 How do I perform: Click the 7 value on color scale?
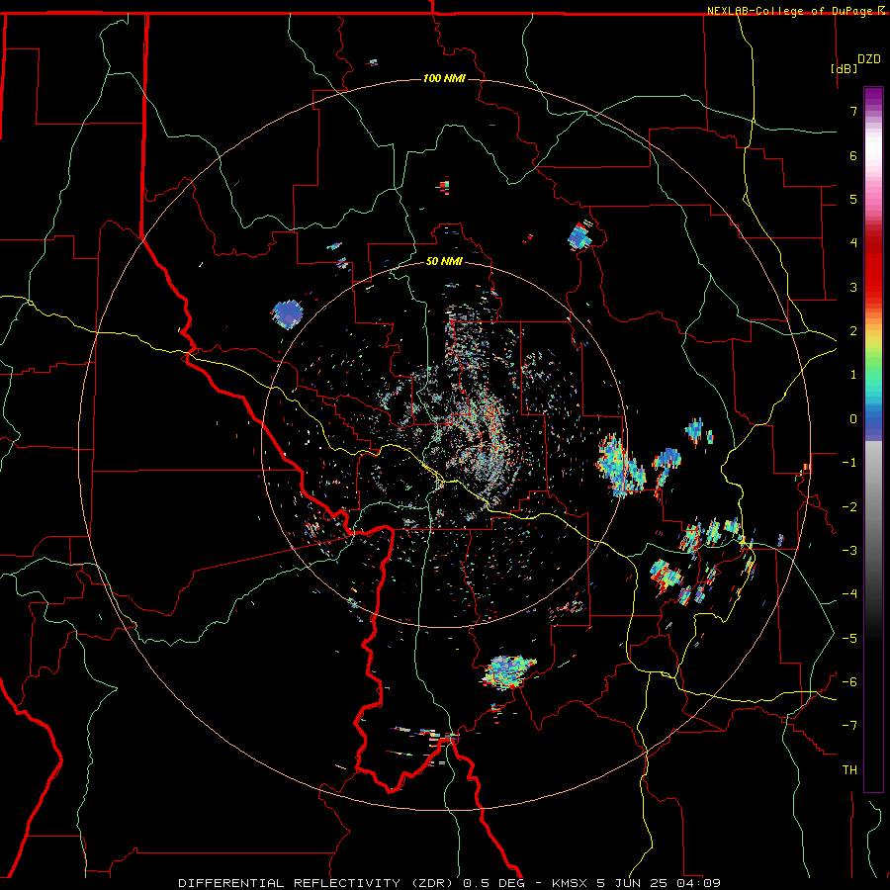point(853,111)
